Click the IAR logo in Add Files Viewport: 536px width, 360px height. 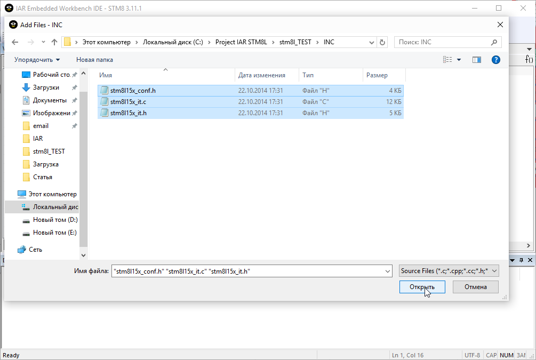coord(13,25)
